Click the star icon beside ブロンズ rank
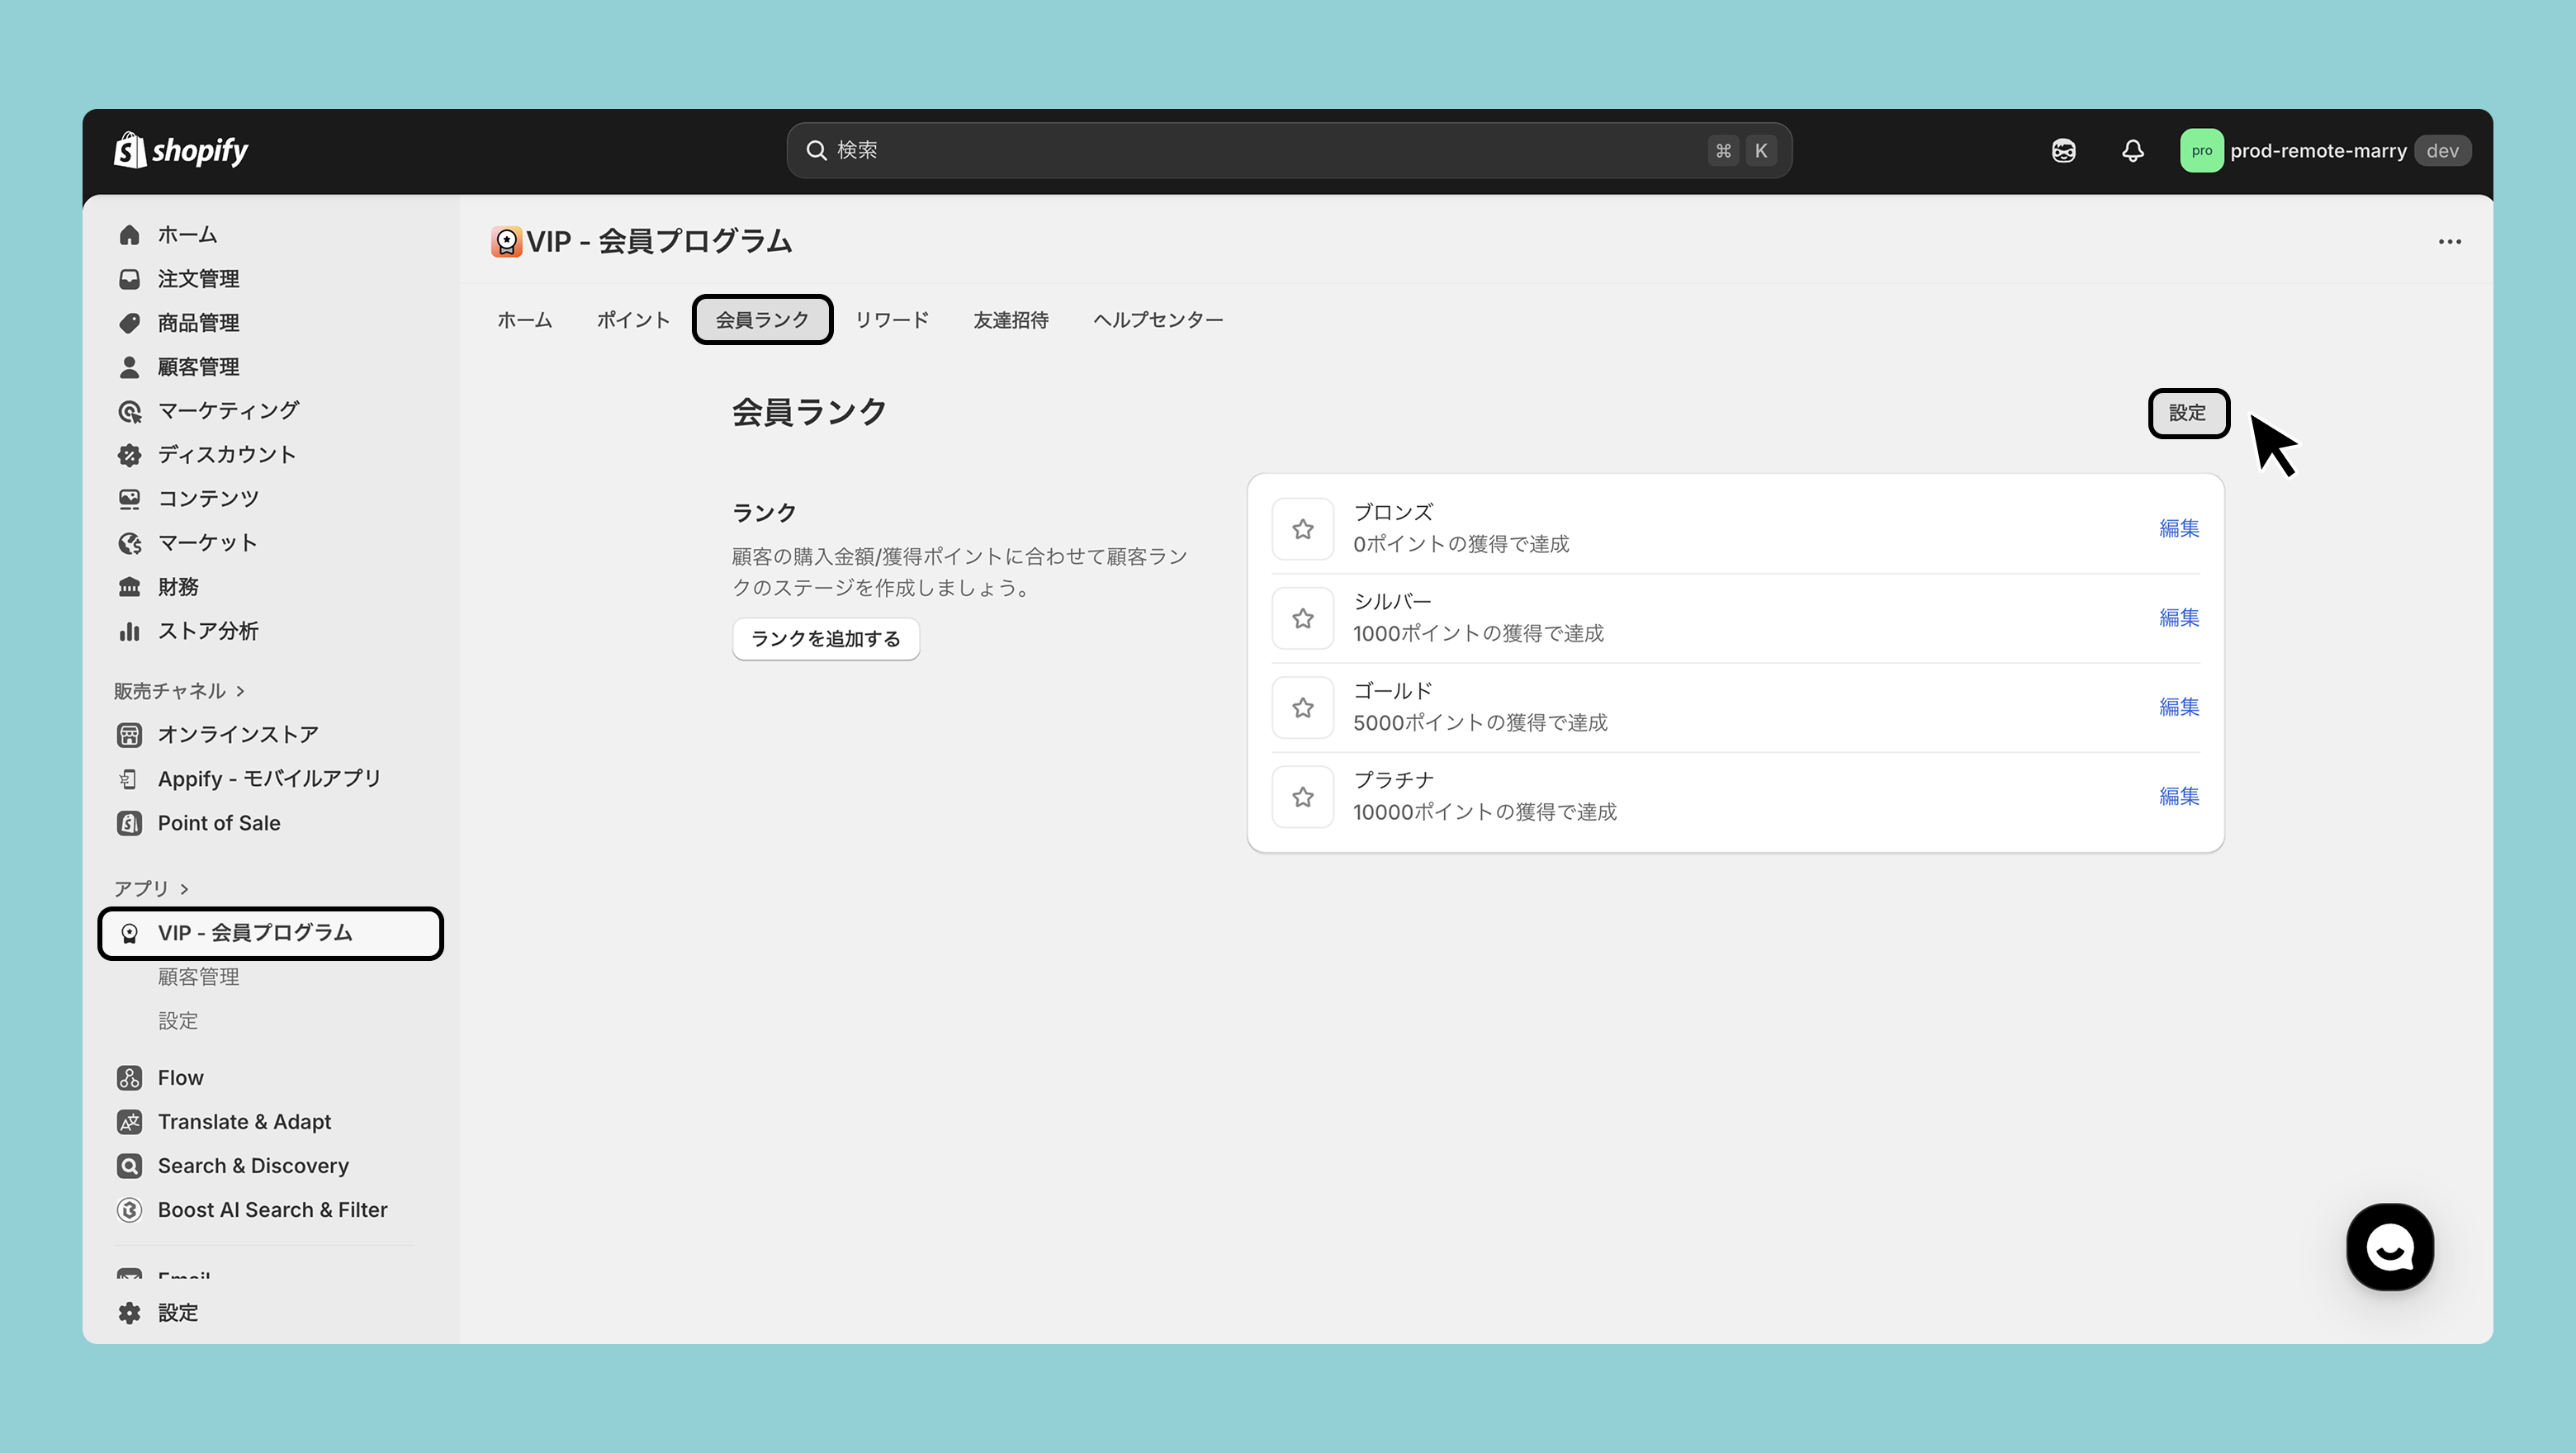Image resolution: width=2576 pixels, height=1453 pixels. click(1302, 529)
